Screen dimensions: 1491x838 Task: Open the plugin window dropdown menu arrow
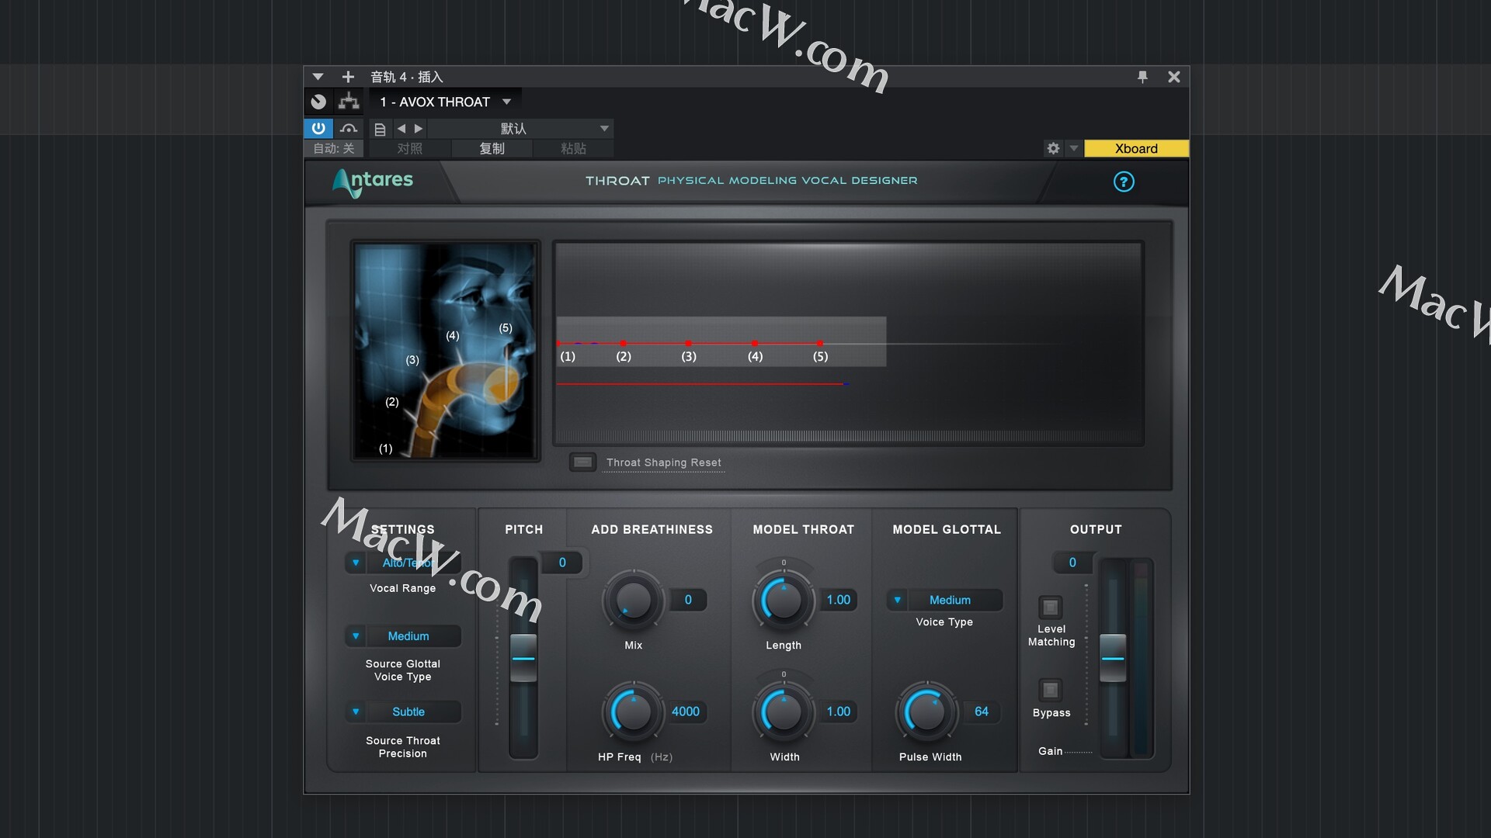point(318,77)
